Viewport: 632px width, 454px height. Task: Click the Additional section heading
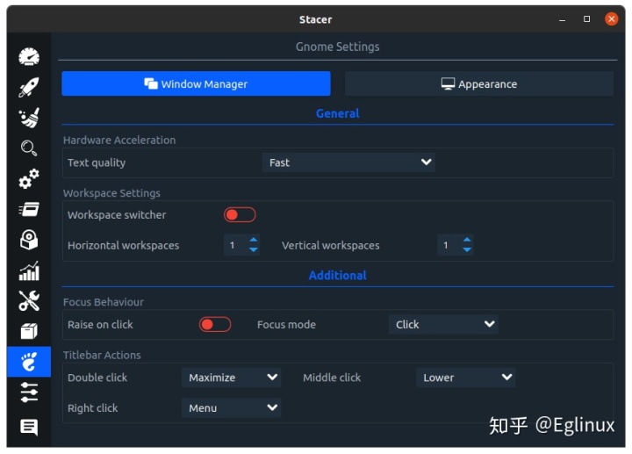click(337, 276)
